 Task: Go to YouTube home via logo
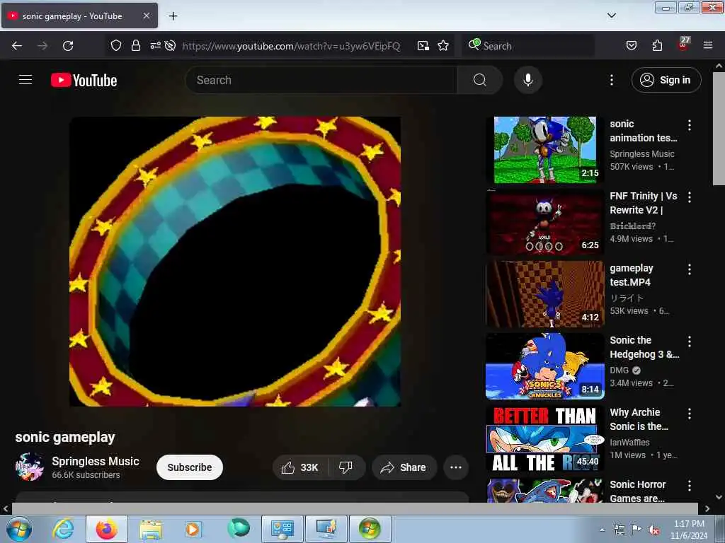click(x=84, y=80)
